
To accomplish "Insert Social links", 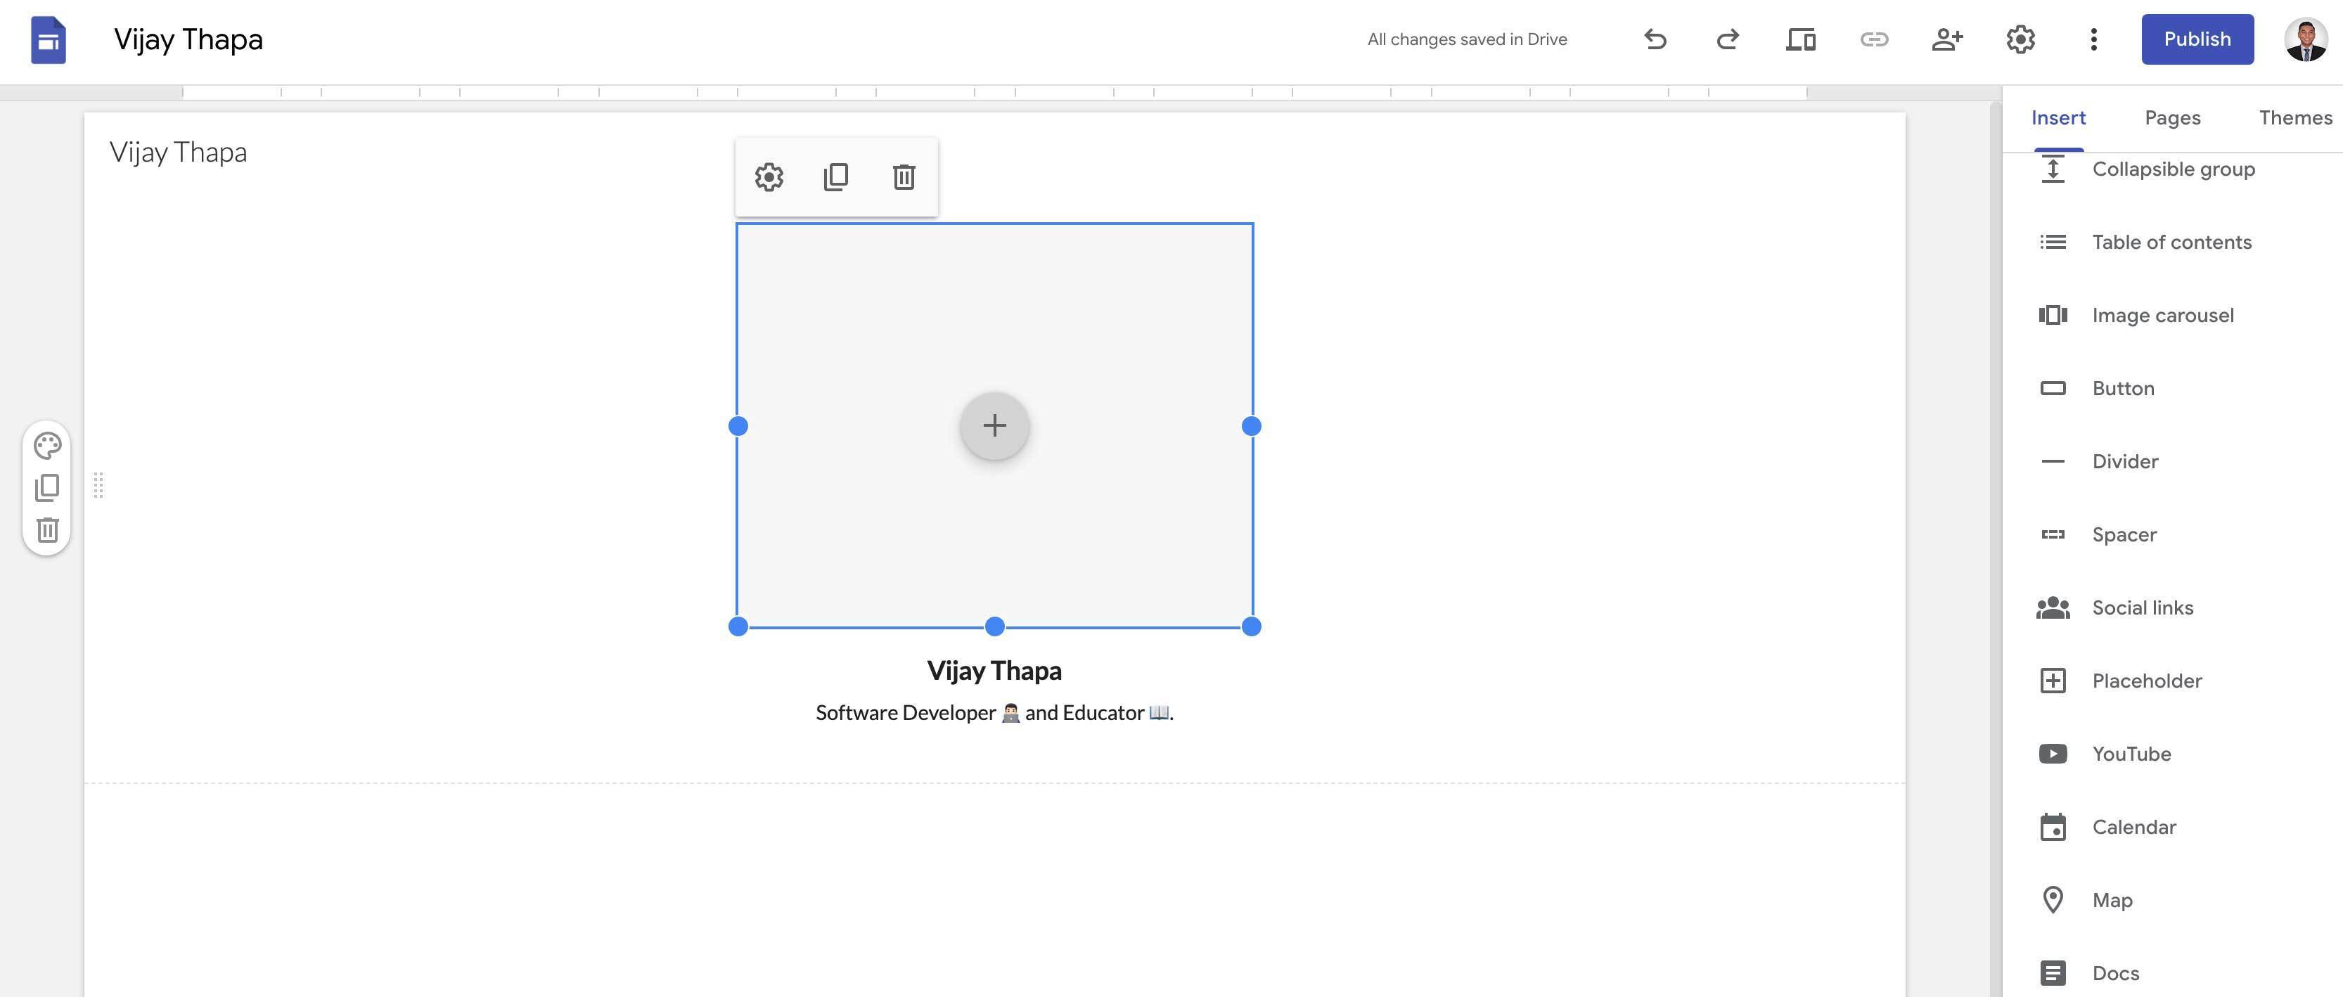I will pos(2173,607).
